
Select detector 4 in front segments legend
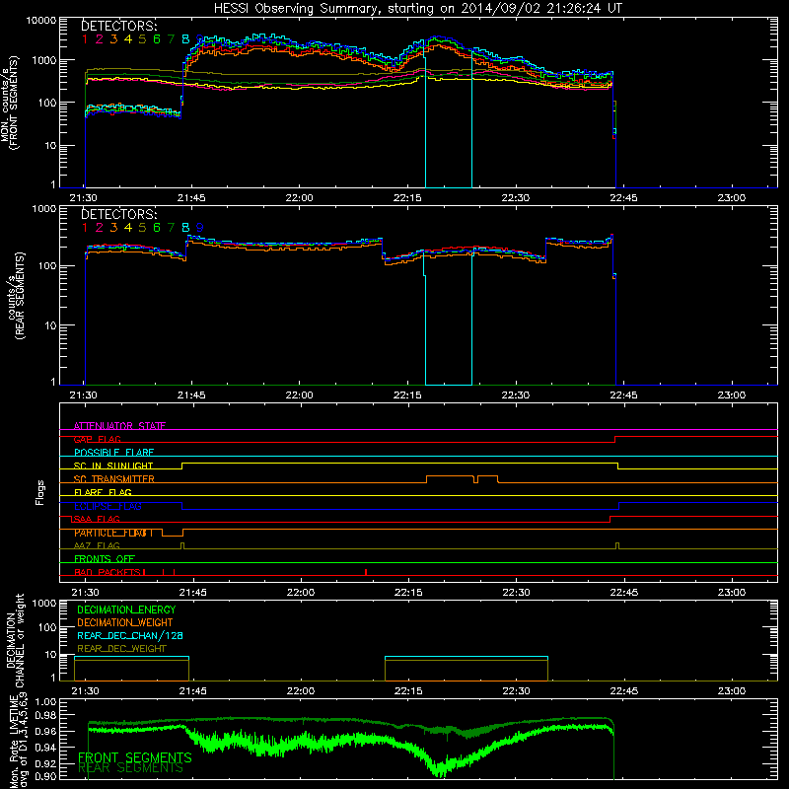point(128,39)
